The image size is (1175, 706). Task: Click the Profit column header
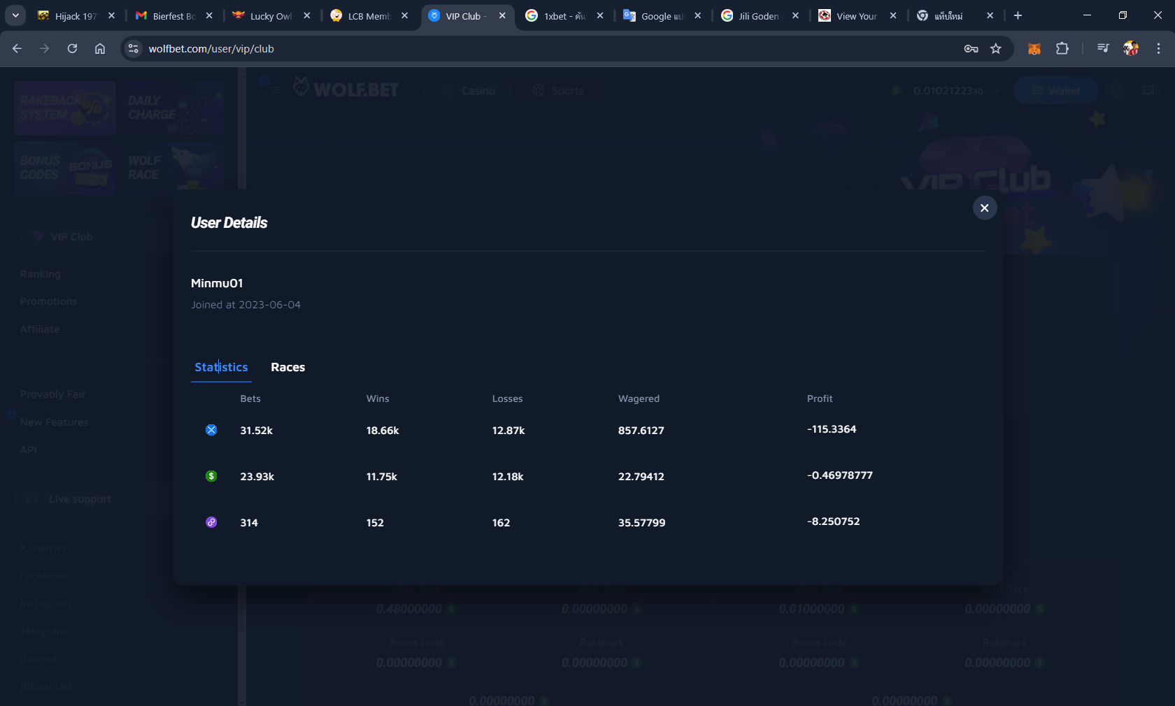click(x=820, y=398)
